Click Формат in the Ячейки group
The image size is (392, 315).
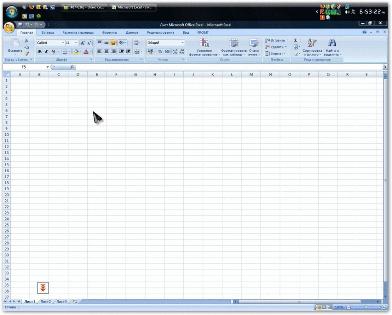click(275, 53)
